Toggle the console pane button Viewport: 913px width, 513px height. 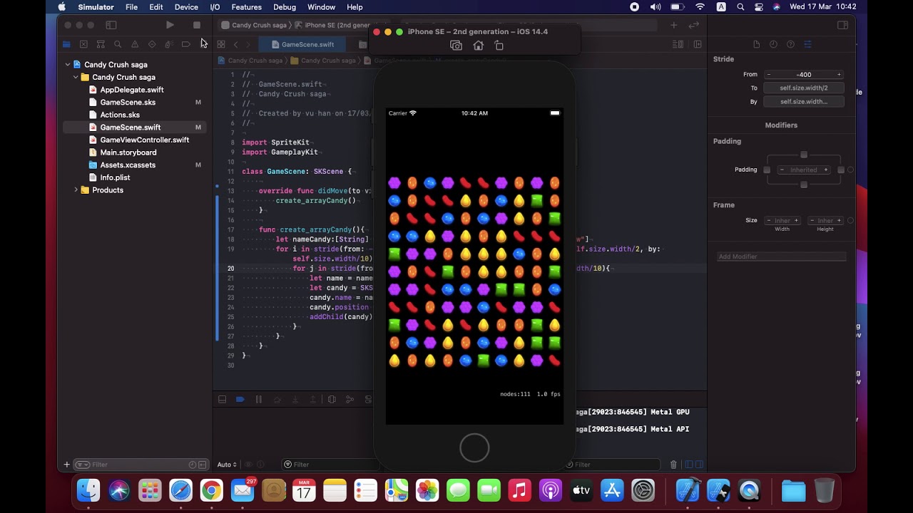(x=699, y=465)
